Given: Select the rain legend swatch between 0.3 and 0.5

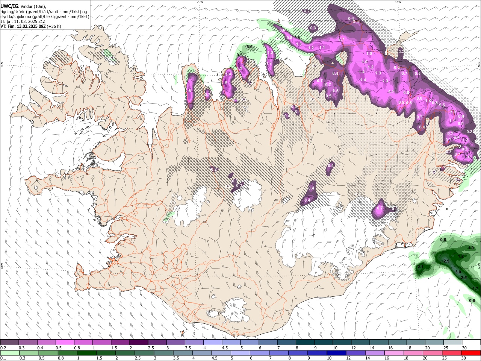Looking at the screenshot, I should [x=29, y=353].
